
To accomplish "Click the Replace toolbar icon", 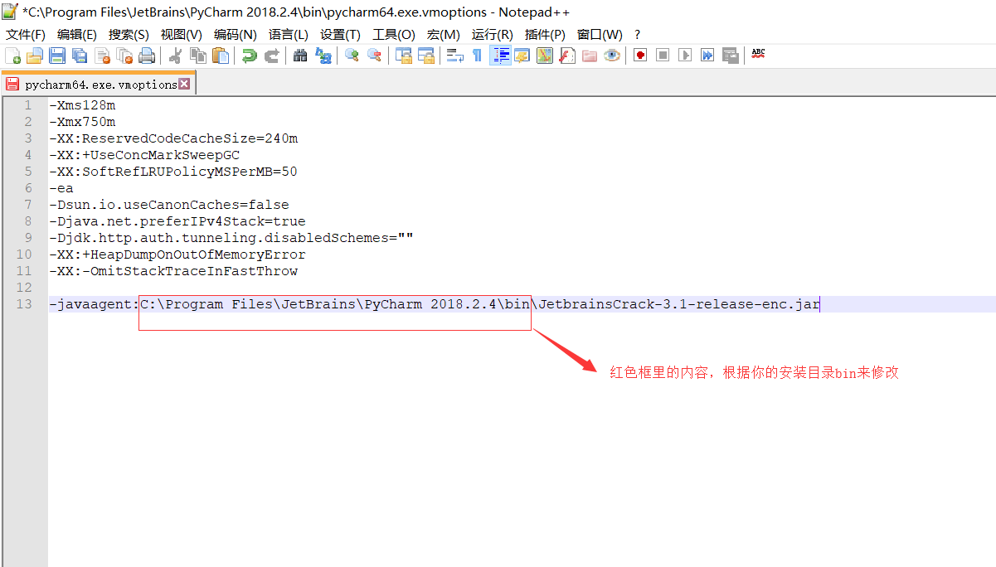I will tap(323, 56).
